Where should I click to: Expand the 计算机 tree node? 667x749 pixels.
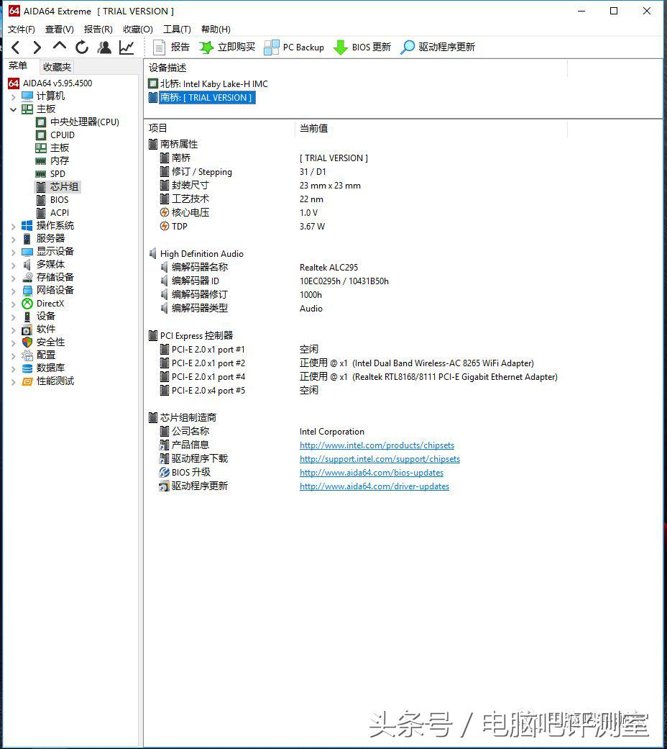coord(13,96)
